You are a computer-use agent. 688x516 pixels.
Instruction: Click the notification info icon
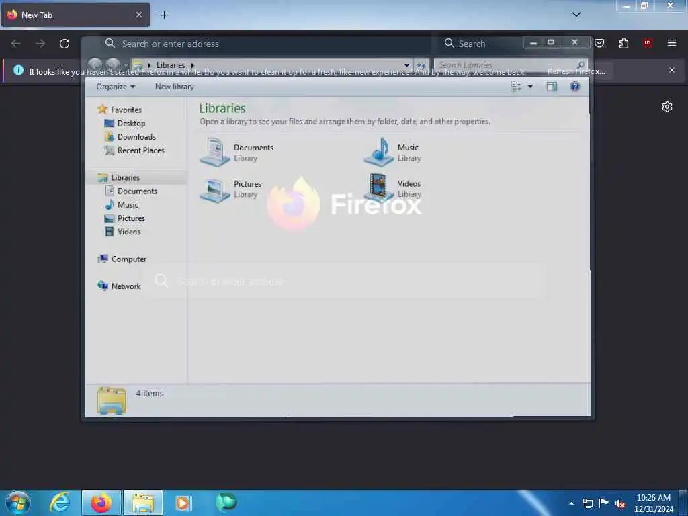18,70
